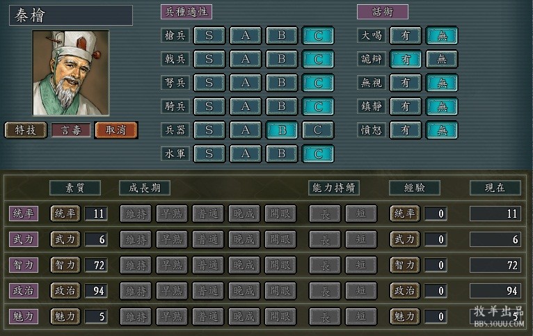Choose B rank for 騎兵
The height and width of the screenshot is (336, 533).
tap(281, 106)
